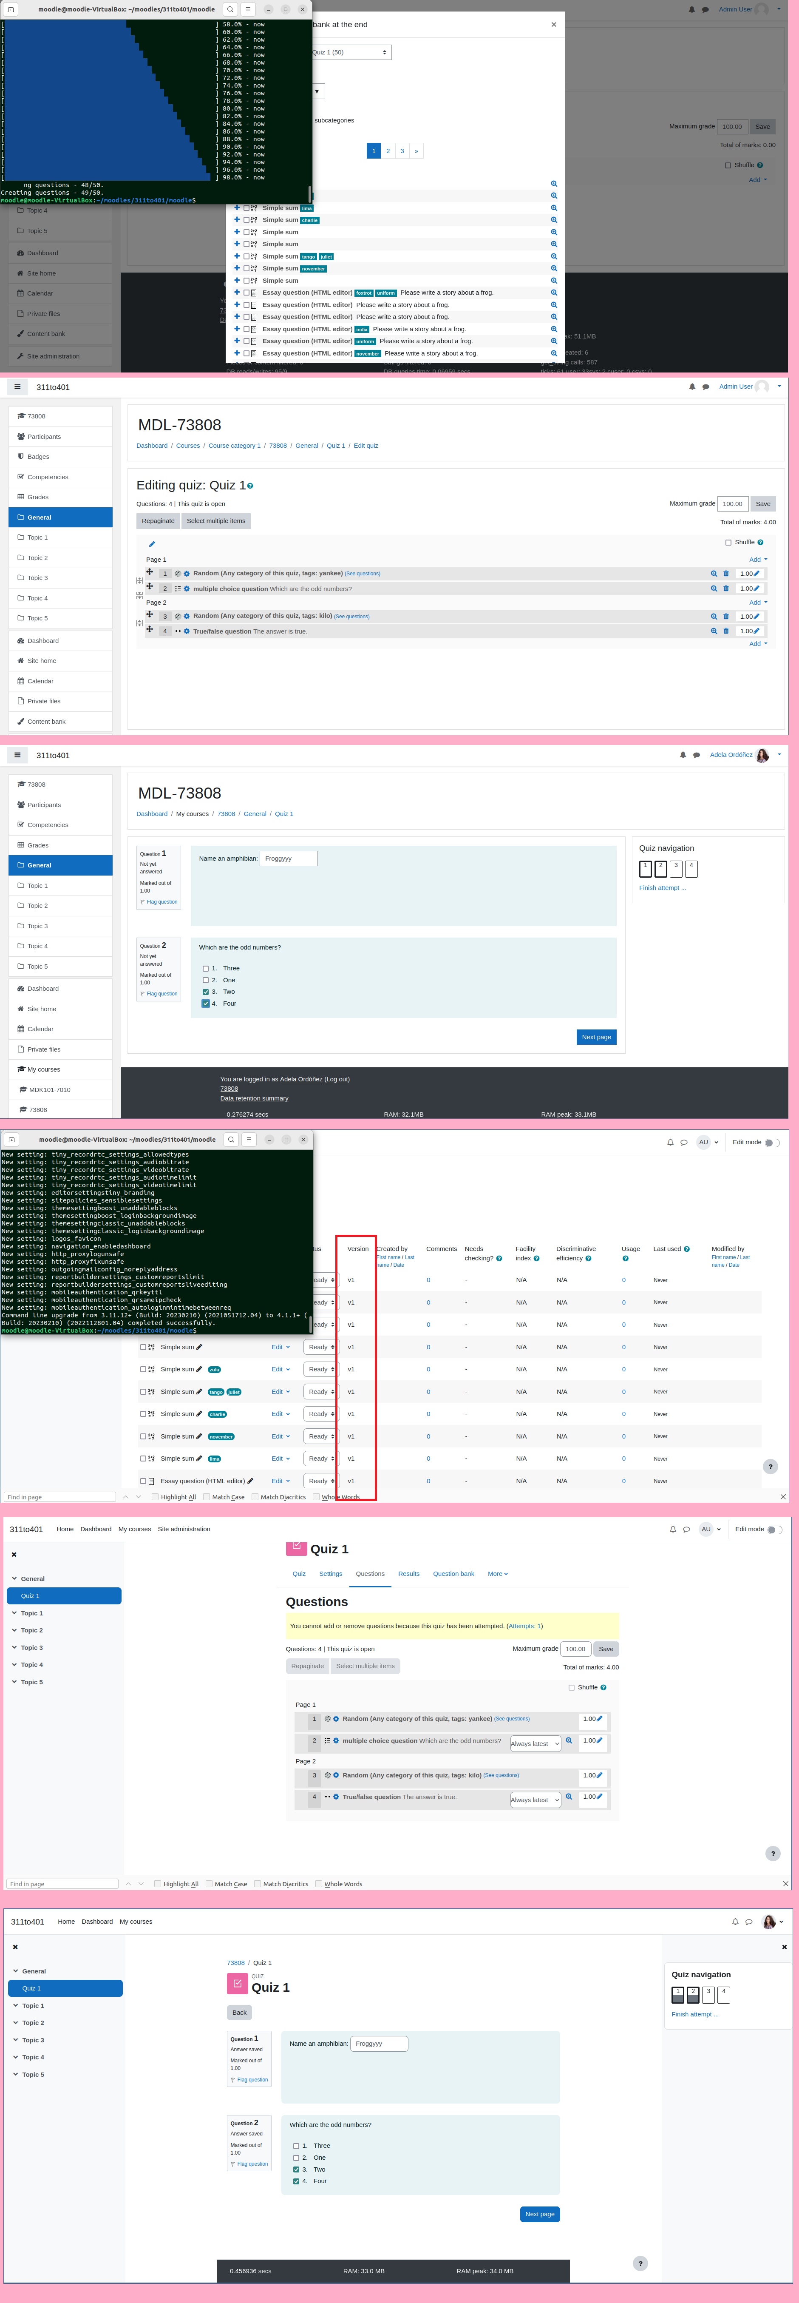Open Quiz 1 (50) category select in dialog
The width and height of the screenshot is (799, 2303).
click(x=351, y=53)
